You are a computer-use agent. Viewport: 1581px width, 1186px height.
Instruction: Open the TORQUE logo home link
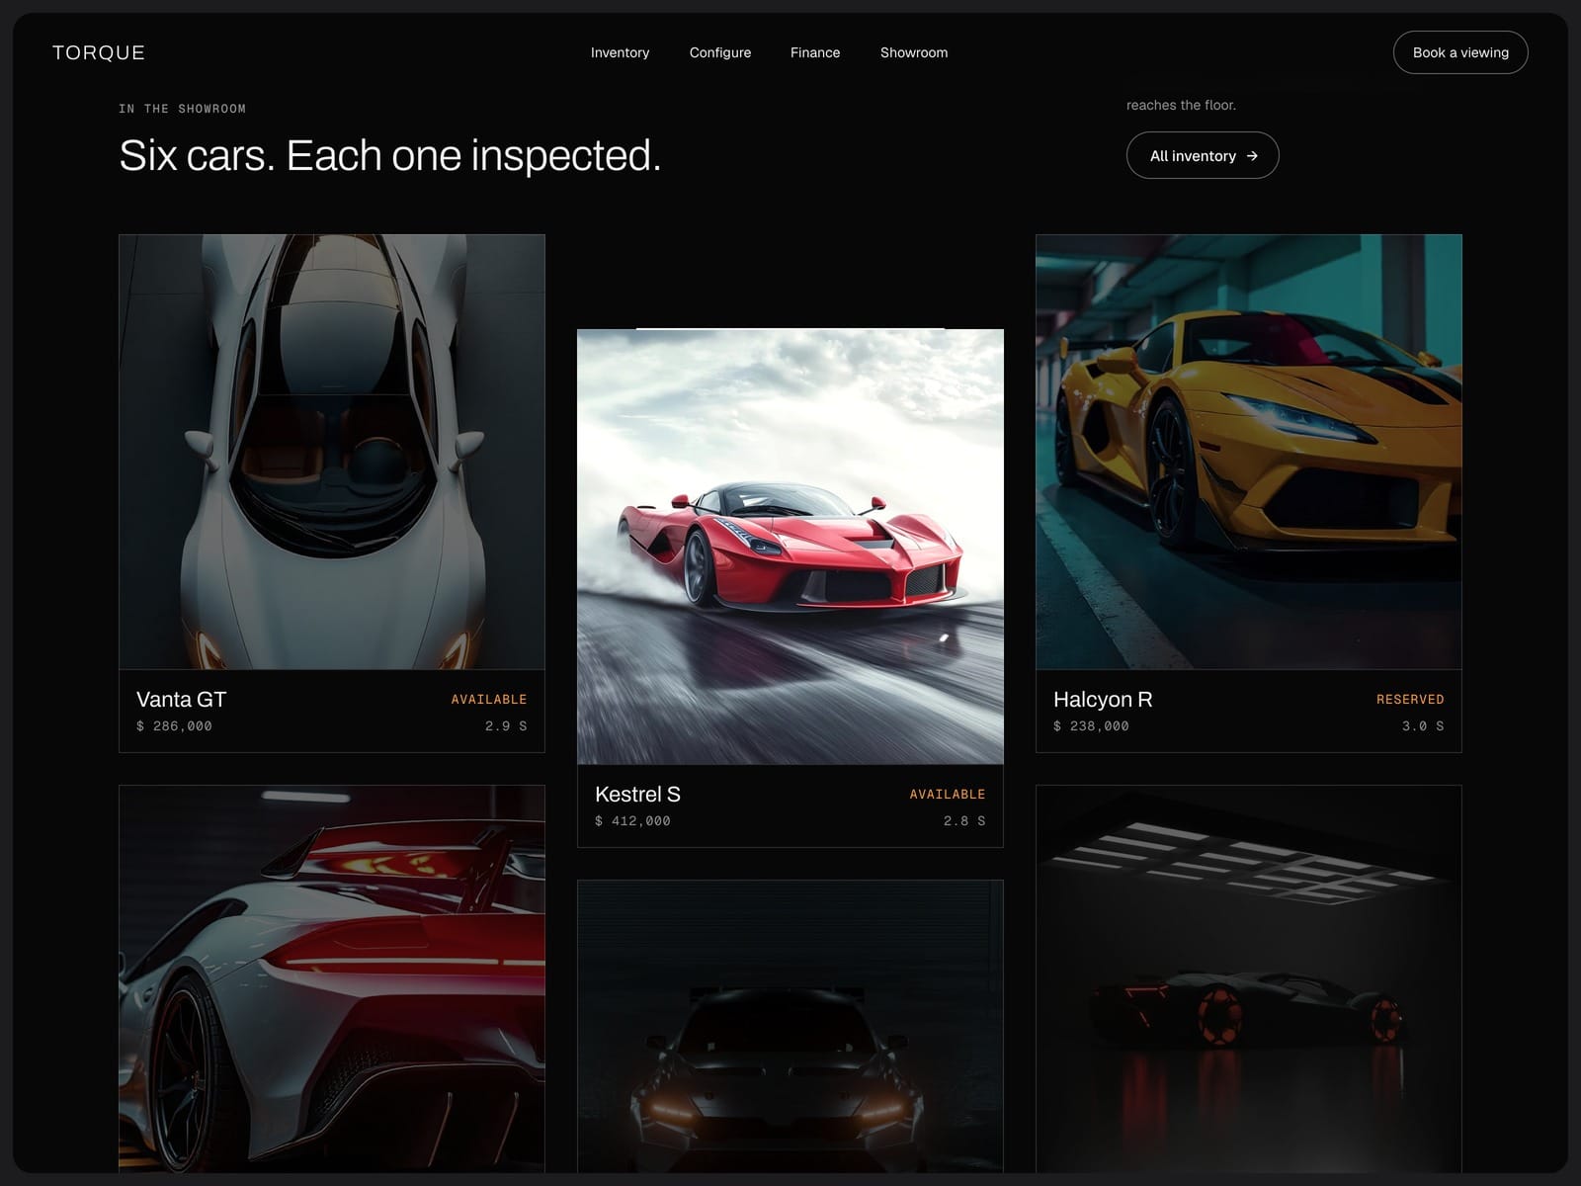(x=99, y=52)
